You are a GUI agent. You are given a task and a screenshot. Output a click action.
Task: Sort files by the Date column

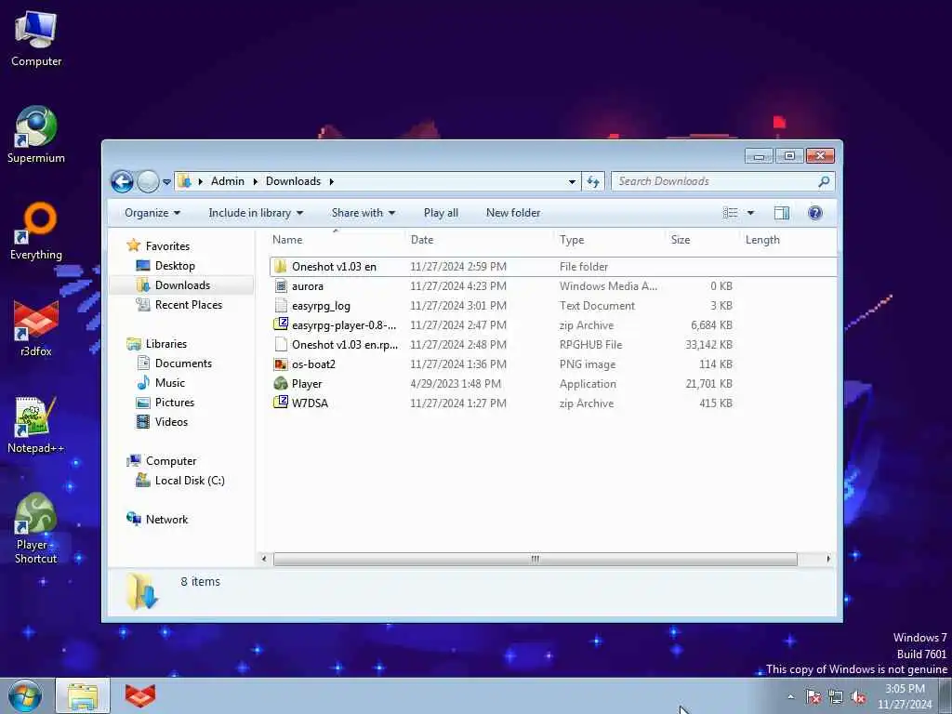pos(480,239)
